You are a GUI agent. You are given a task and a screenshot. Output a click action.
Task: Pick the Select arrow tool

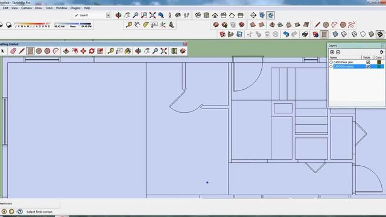[x=3, y=51]
